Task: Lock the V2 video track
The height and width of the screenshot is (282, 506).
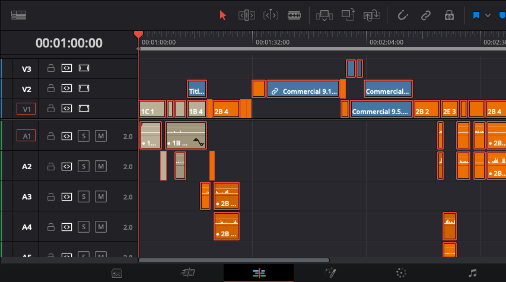Action: [x=50, y=88]
